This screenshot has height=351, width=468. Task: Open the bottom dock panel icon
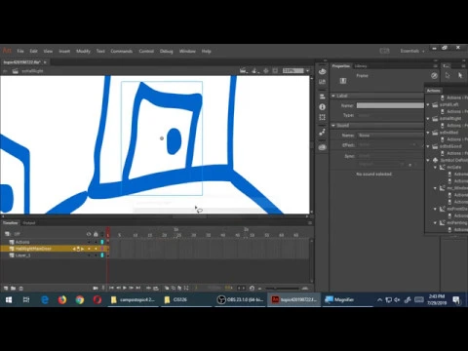click(322, 147)
